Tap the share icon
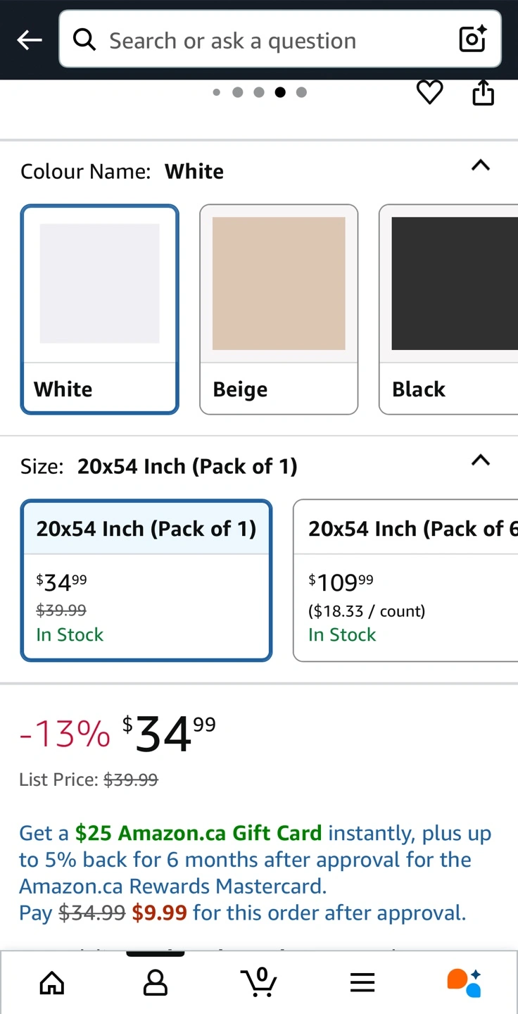Screen dimensions: 518x1014 click(483, 93)
